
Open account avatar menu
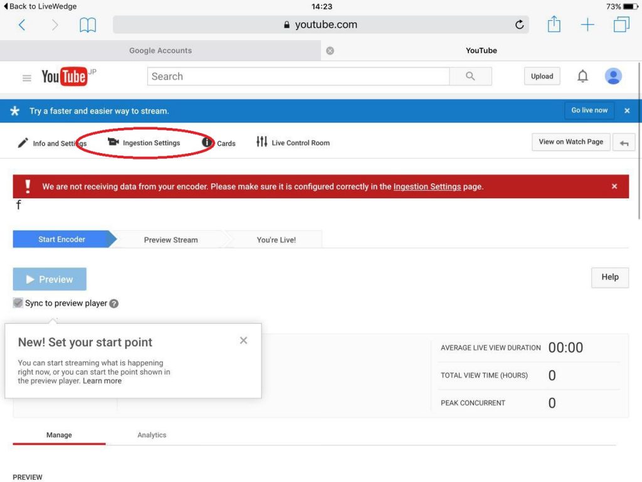click(x=613, y=76)
